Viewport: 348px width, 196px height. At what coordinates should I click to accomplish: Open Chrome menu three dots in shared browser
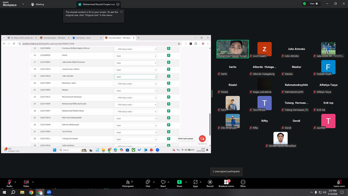[x=208, y=44]
